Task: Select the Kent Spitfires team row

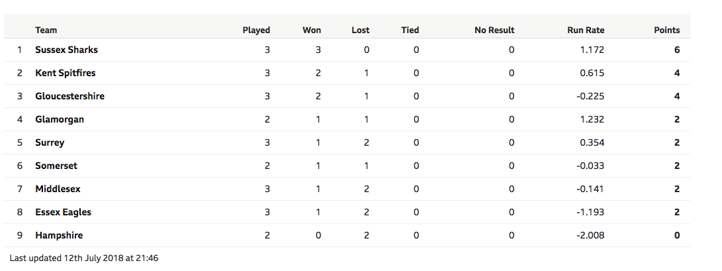Action: point(347,73)
